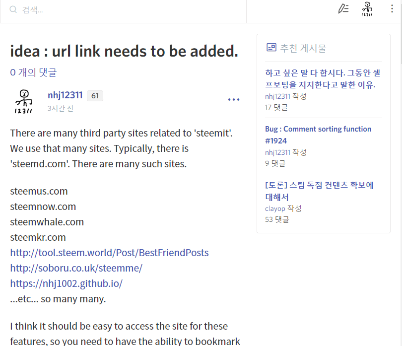Screen dimensions: 402x346
Task: Click the steemus.com text line
Action: click(x=39, y=191)
